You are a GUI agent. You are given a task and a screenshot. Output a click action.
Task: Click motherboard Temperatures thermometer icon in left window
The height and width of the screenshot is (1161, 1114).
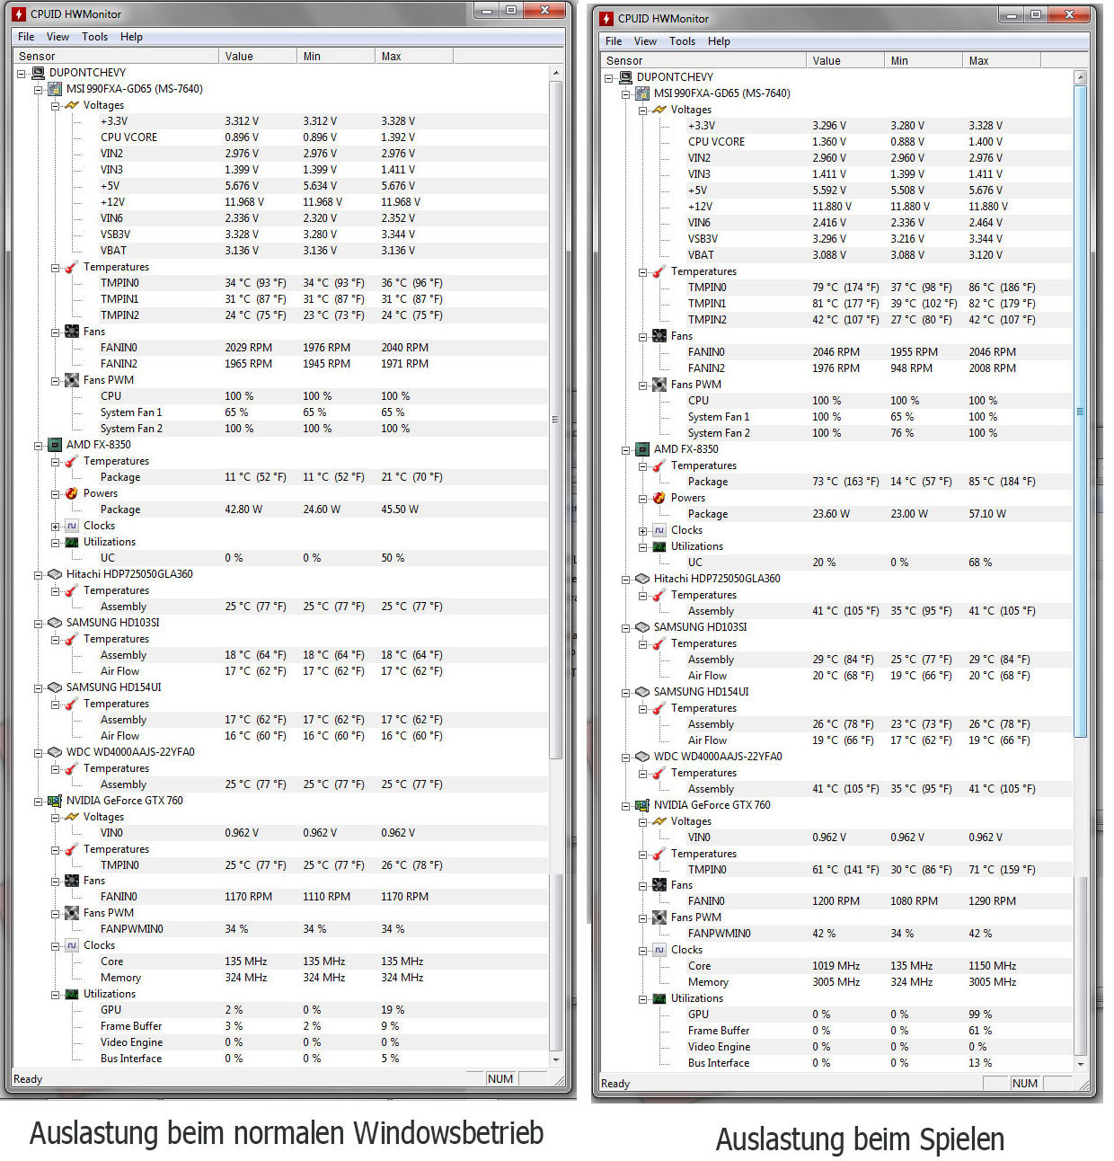coord(72,267)
